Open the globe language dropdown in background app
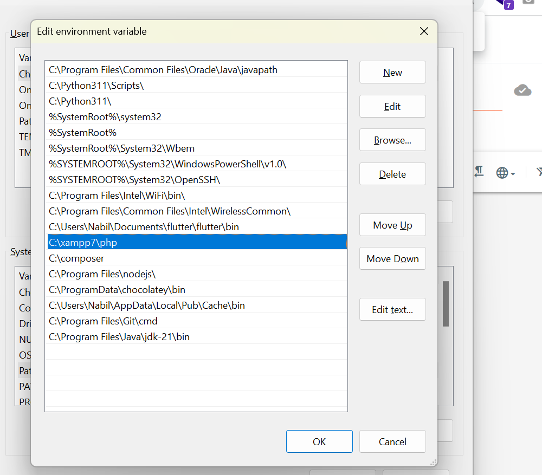Viewport: 542px width, 475px height. coord(505,172)
